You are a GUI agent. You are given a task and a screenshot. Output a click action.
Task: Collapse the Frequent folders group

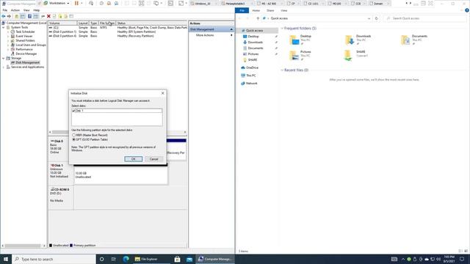[282, 29]
